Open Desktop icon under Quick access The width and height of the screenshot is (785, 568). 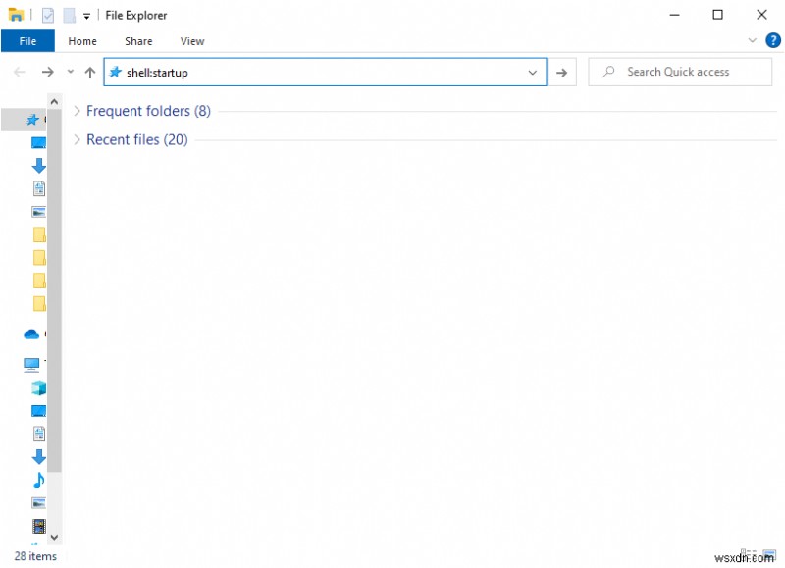(38, 142)
